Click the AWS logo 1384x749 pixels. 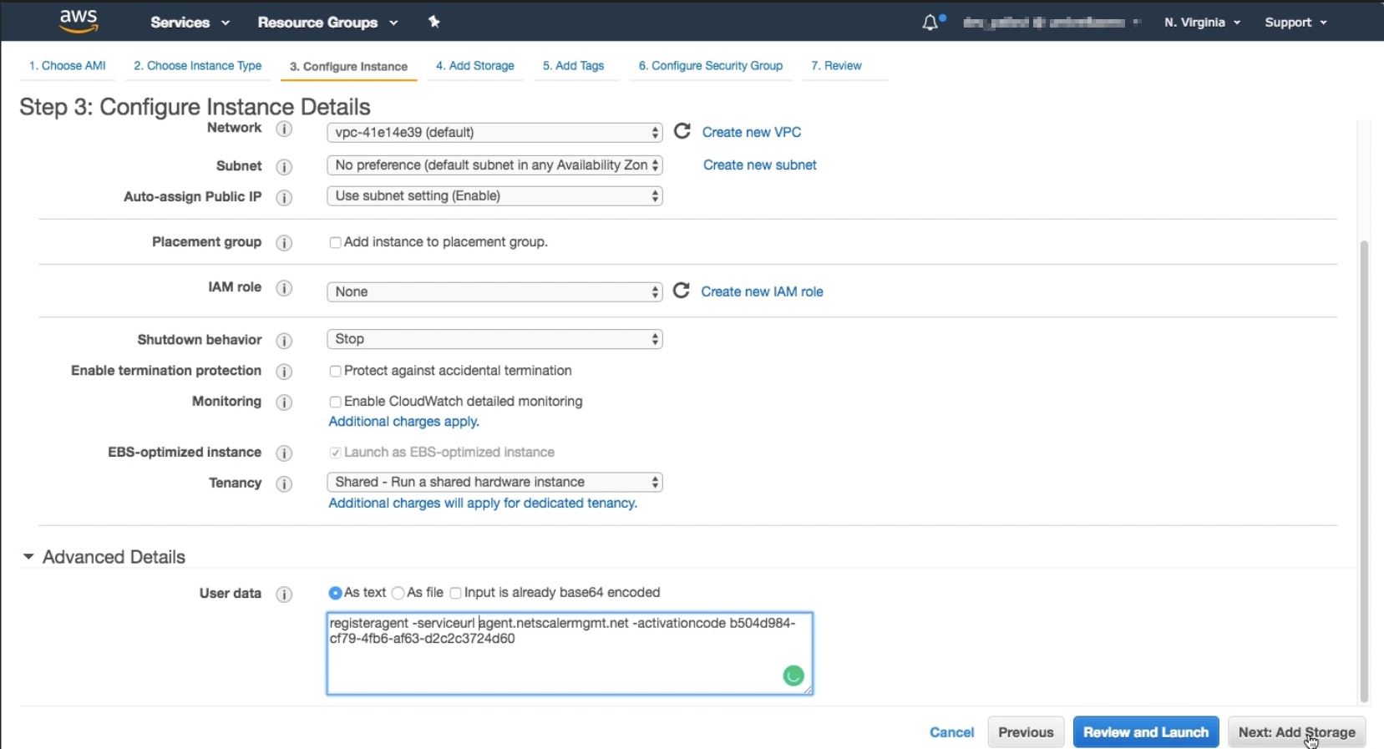[79, 22]
